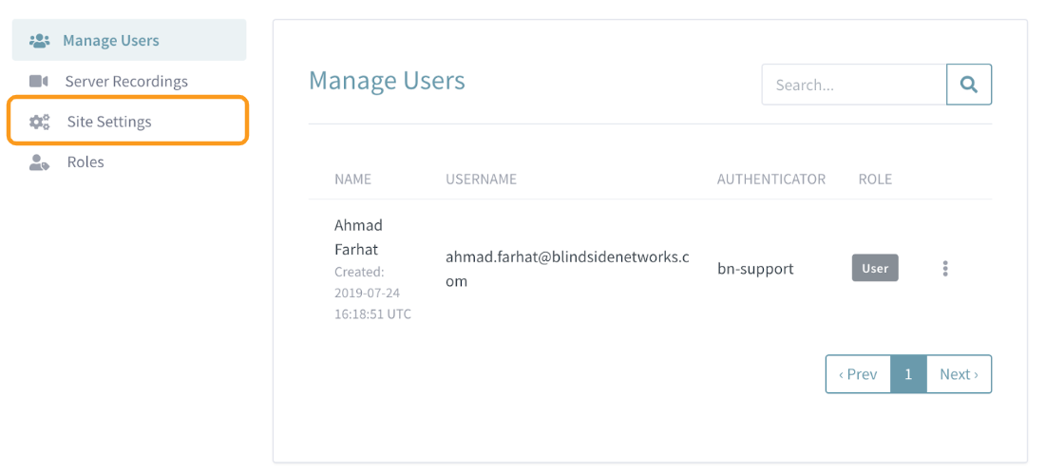The width and height of the screenshot is (1045, 474).
Task: Click the USERNAME column header
Action: (482, 180)
